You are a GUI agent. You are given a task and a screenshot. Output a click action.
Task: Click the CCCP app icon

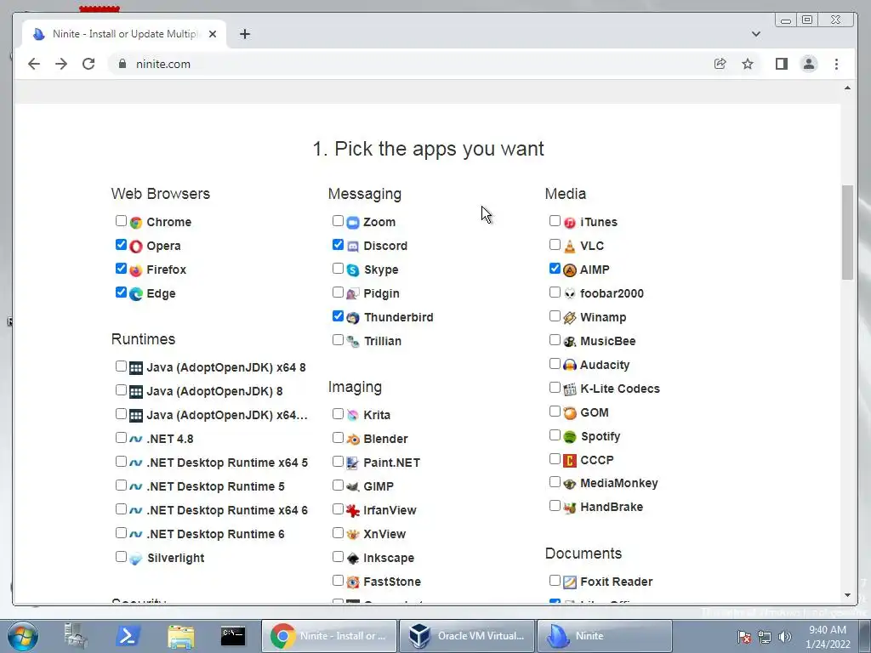570,460
